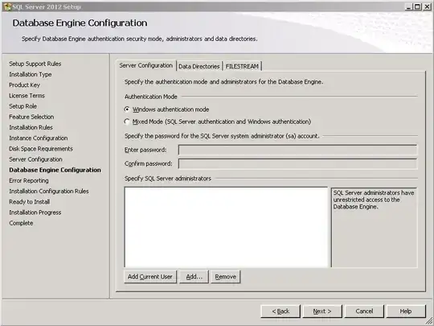
Task: Select Mixed Mode authentication radio button
Action: tap(127, 122)
